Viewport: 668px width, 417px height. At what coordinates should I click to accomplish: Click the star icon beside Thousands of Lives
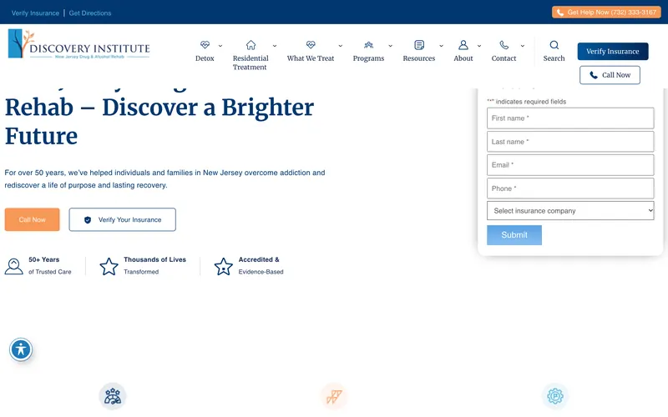[109, 266]
